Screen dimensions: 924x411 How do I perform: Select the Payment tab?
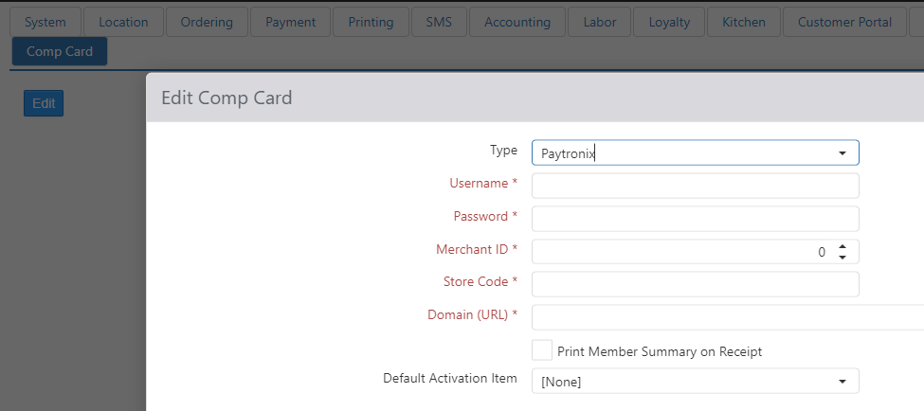[291, 23]
